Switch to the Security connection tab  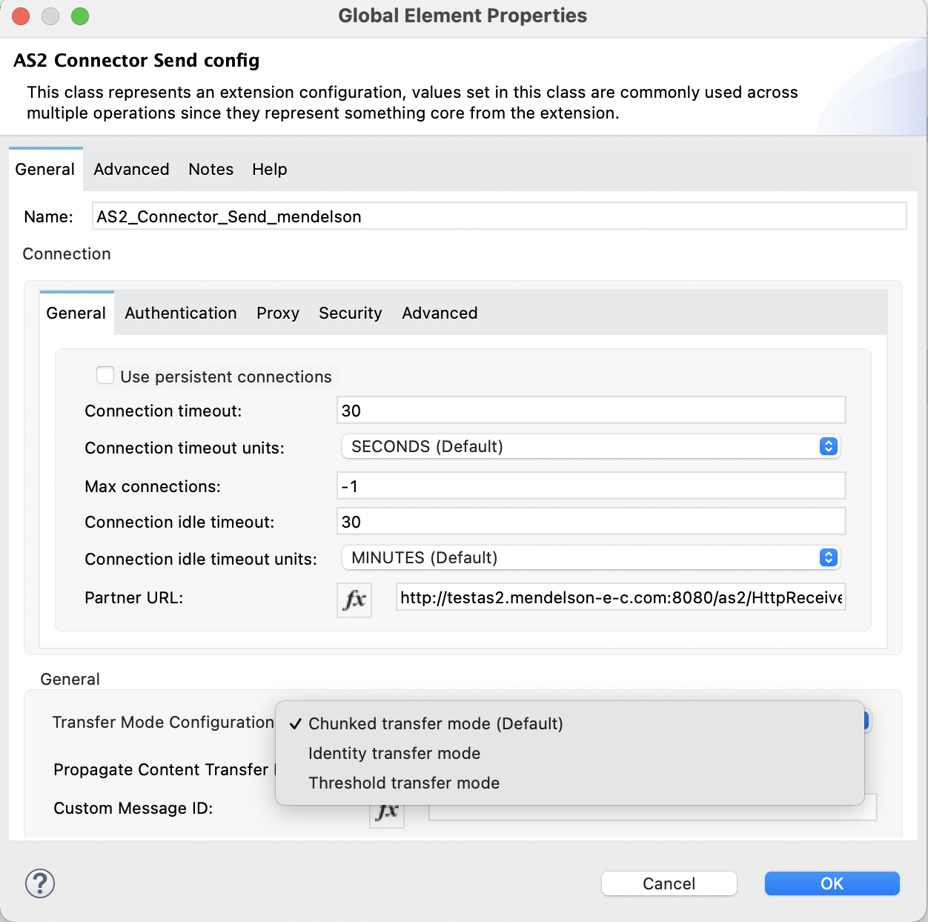tap(350, 313)
